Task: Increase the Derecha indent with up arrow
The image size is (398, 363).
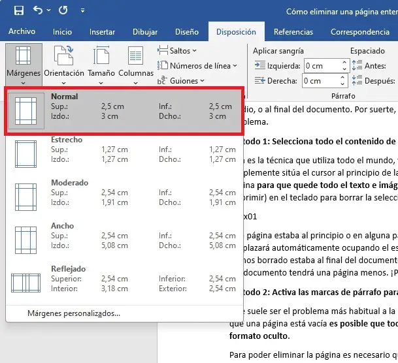Action: [x=342, y=77]
